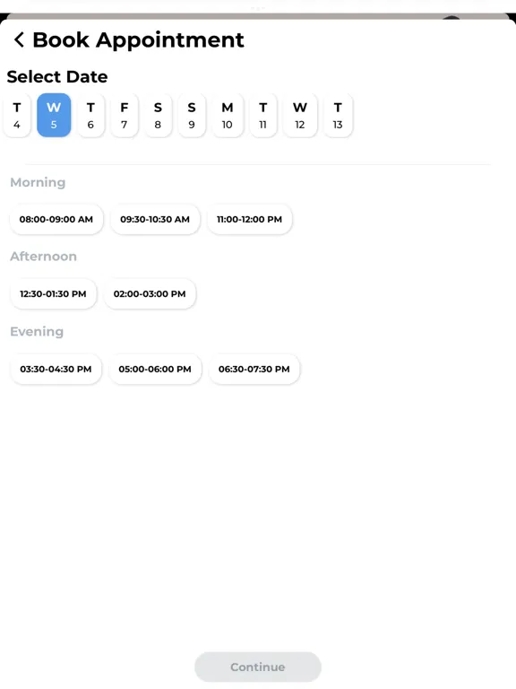Tap the Continue button
The image size is (516, 689).
coord(258,667)
